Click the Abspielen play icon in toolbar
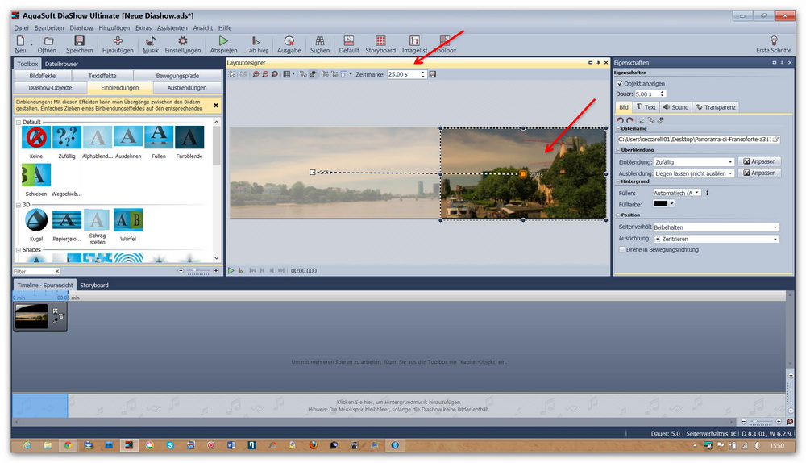This screenshot has height=463, width=806. pyautogui.click(x=223, y=41)
